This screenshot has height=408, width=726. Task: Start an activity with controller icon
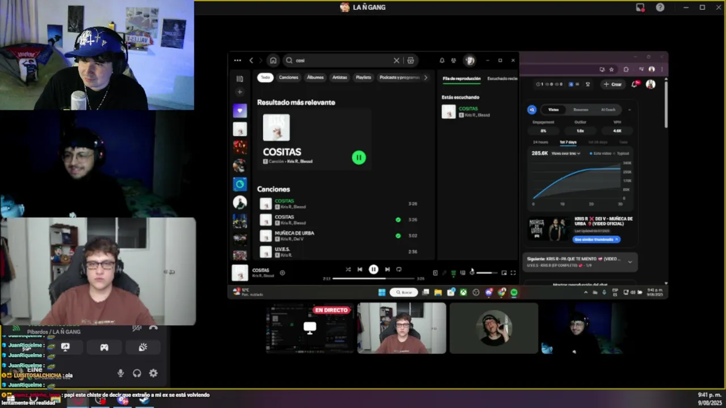(x=104, y=347)
